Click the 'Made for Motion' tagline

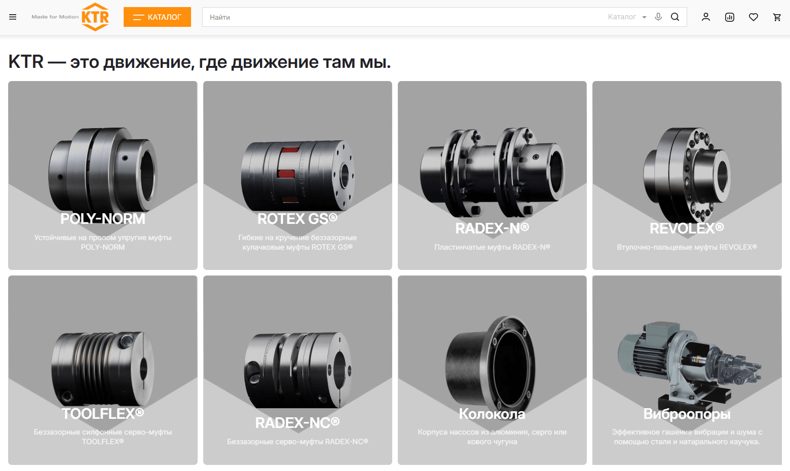[55, 17]
